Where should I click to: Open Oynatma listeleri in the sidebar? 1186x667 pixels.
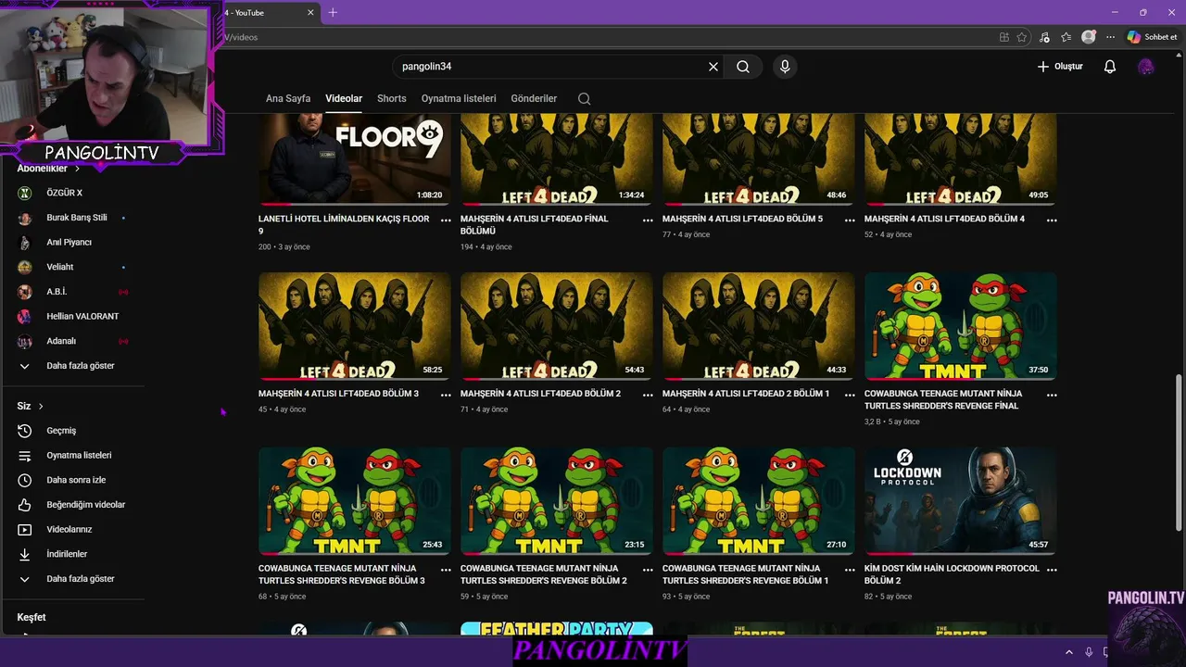pyautogui.click(x=79, y=456)
